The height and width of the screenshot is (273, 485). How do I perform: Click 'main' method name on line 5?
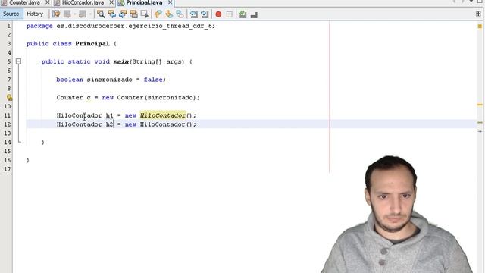(121, 61)
